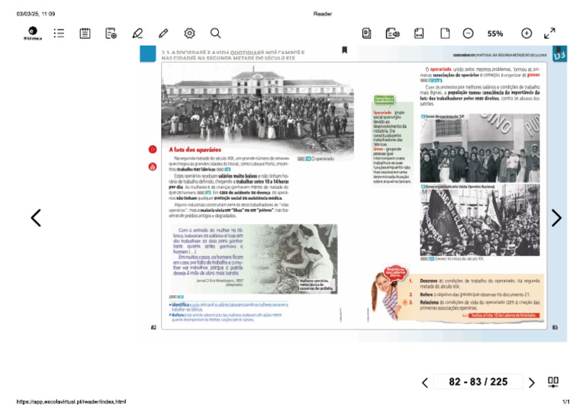The image size is (586, 414).
Task: Toggle the bookmark on page 83
Action: (x=559, y=50)
